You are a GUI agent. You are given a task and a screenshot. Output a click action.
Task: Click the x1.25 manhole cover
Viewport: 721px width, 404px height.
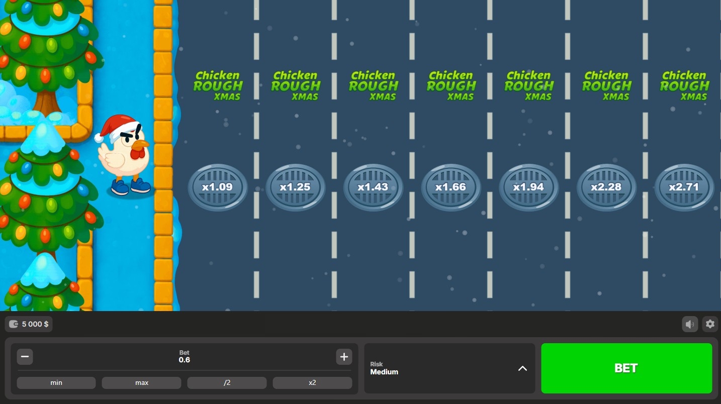click(x=296, y=187)
